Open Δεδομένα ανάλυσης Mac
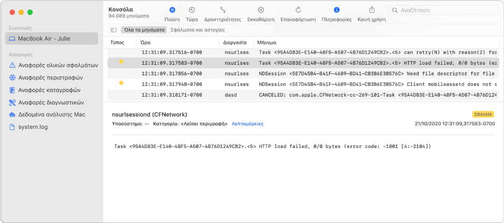504x223 pixels. click(x=47, y=114)
